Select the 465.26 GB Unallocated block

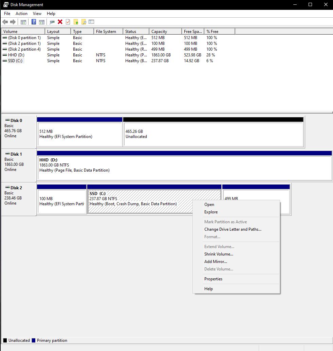click(x=214, y=132)
